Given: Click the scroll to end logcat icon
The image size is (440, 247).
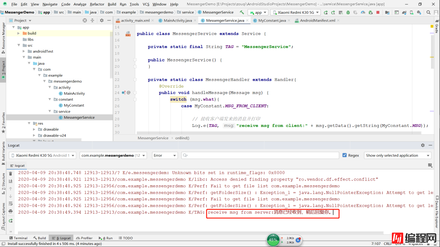Looking at the screenshot, I should click(11, 181).
